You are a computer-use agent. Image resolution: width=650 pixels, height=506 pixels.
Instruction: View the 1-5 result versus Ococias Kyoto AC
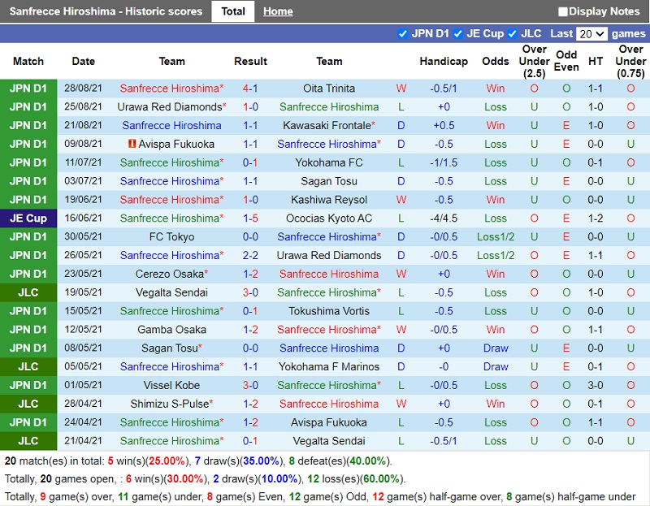click(x=250, y=218)
